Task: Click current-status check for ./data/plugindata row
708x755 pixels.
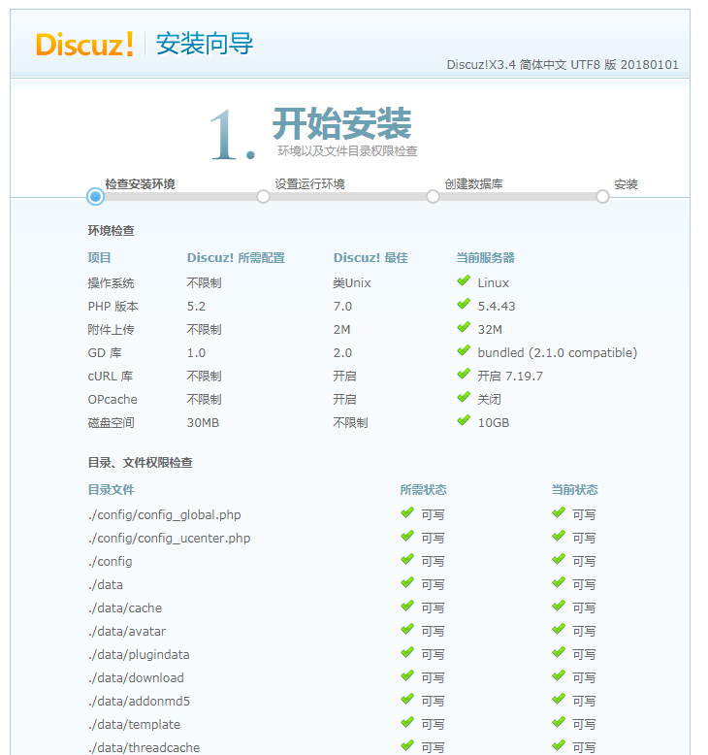Action: 559,652
